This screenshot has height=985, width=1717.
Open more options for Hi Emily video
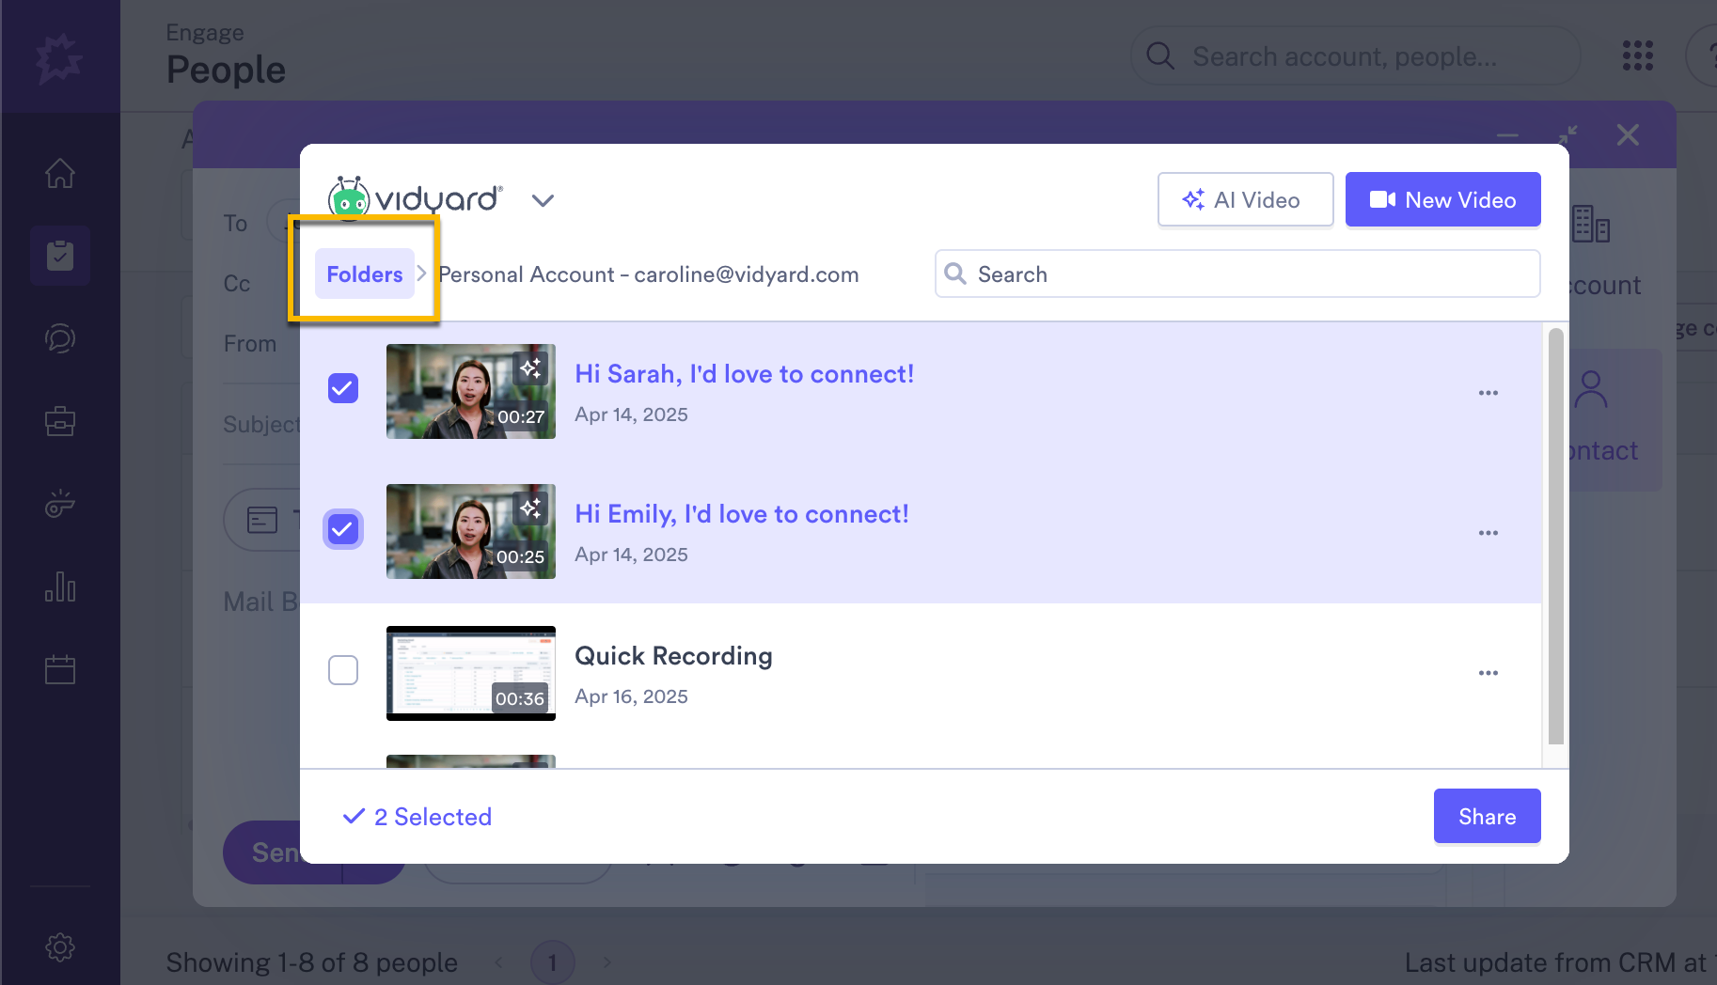(x=1488, y=533)
